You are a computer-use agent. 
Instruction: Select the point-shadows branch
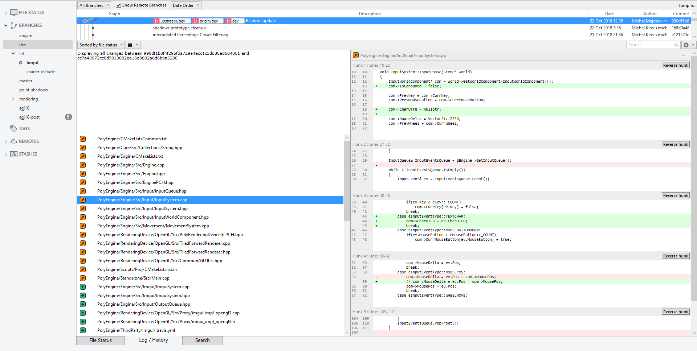click(x=33, y=90)
